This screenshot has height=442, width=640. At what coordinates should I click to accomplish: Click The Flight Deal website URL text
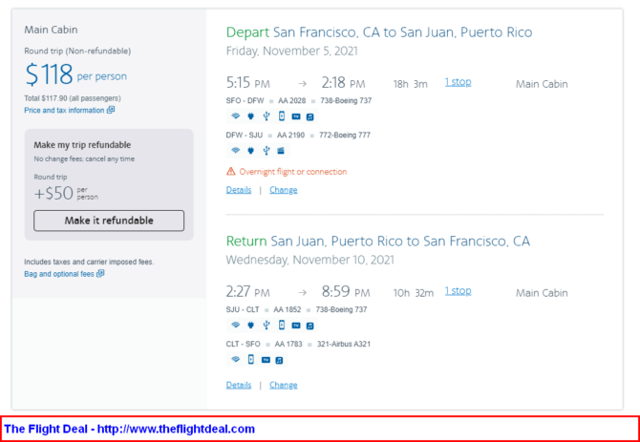pyautogui.click(x=176, y=429)
